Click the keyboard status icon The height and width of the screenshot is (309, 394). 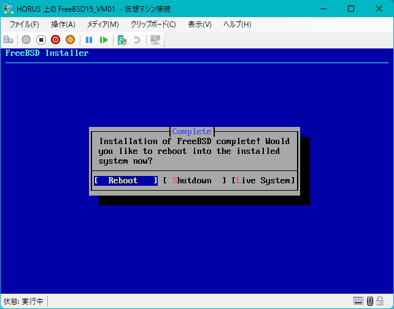pos(358,300)
